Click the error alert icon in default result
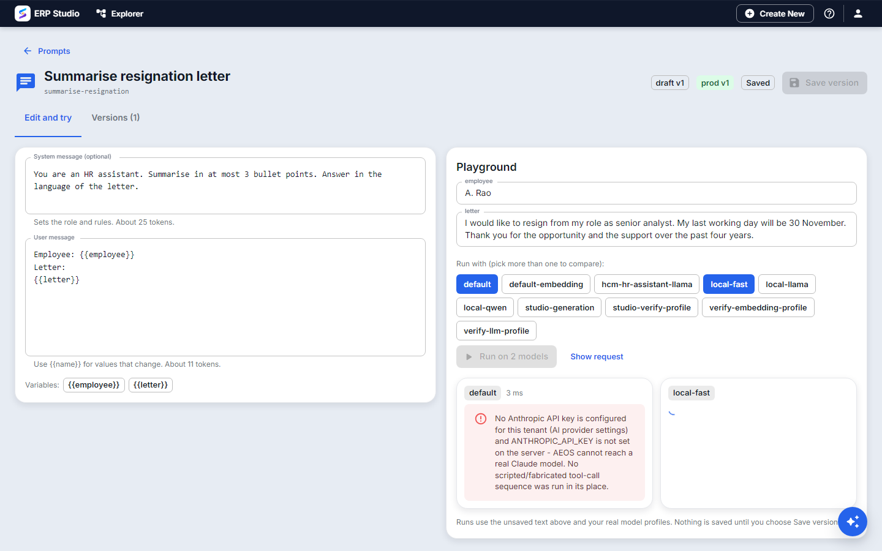Viewport: 882px width, 551px height. pyautogui.click(x=481, y=419)
